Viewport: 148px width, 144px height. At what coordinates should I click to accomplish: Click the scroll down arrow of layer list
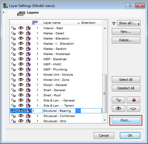point(105,120)
